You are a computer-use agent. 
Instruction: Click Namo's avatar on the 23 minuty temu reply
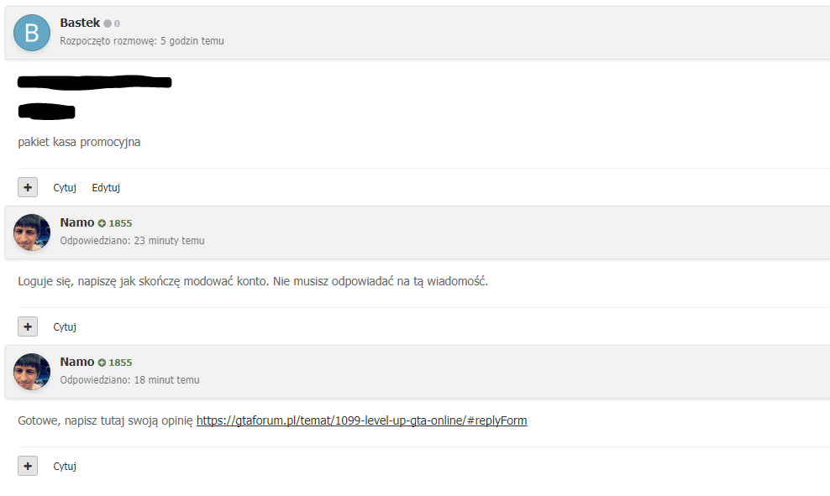pyautogui.click(x=32, y=232)
